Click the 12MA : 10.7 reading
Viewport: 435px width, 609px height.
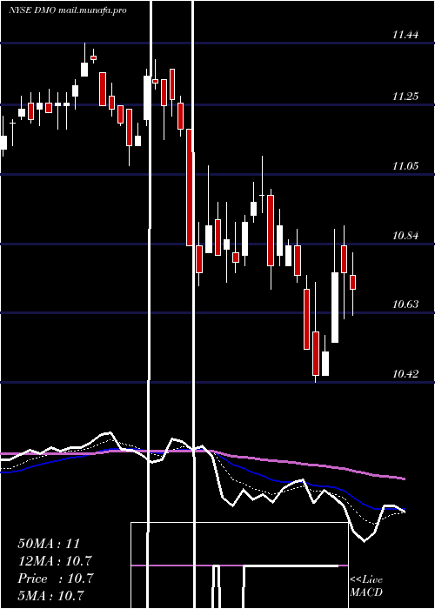[x=55, y=561]
